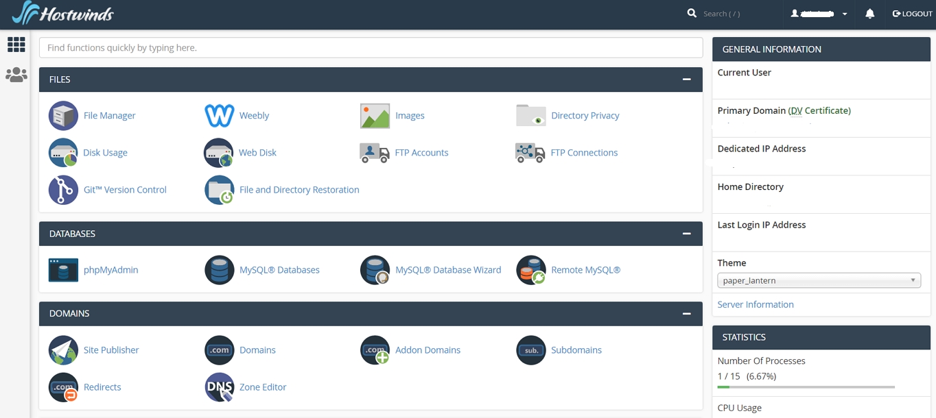
Task: Open the Redirects icon
Action: (63, 387)
